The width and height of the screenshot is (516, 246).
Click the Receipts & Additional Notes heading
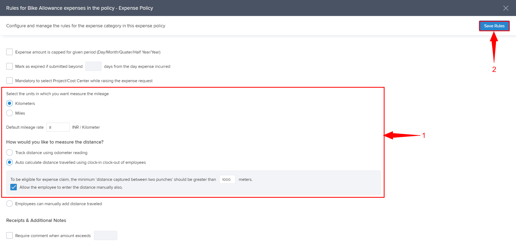pyautogui.click(x=36, y=220)
